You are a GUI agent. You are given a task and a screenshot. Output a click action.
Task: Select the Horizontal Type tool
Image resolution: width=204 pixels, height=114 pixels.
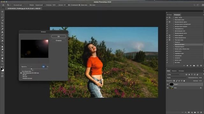tap(2, 53)
